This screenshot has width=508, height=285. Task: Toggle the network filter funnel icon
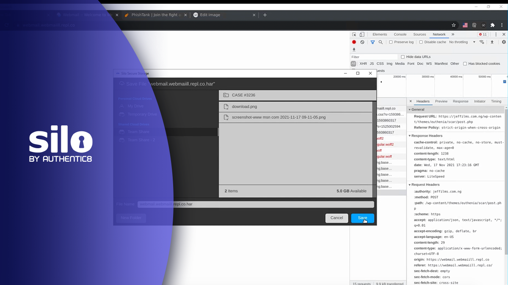click(373, 42)
